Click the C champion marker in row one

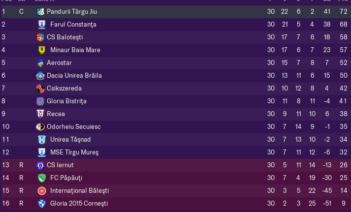(x=21, y=12)
